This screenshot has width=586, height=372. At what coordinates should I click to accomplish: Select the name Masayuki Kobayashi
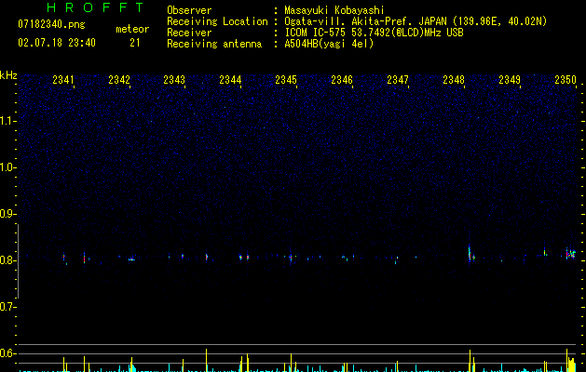(334, 10)
